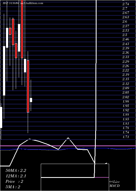Select the 50MA : 2.2 readout
The width and height of the screenshot is (136, 191).
pos(16,171)
